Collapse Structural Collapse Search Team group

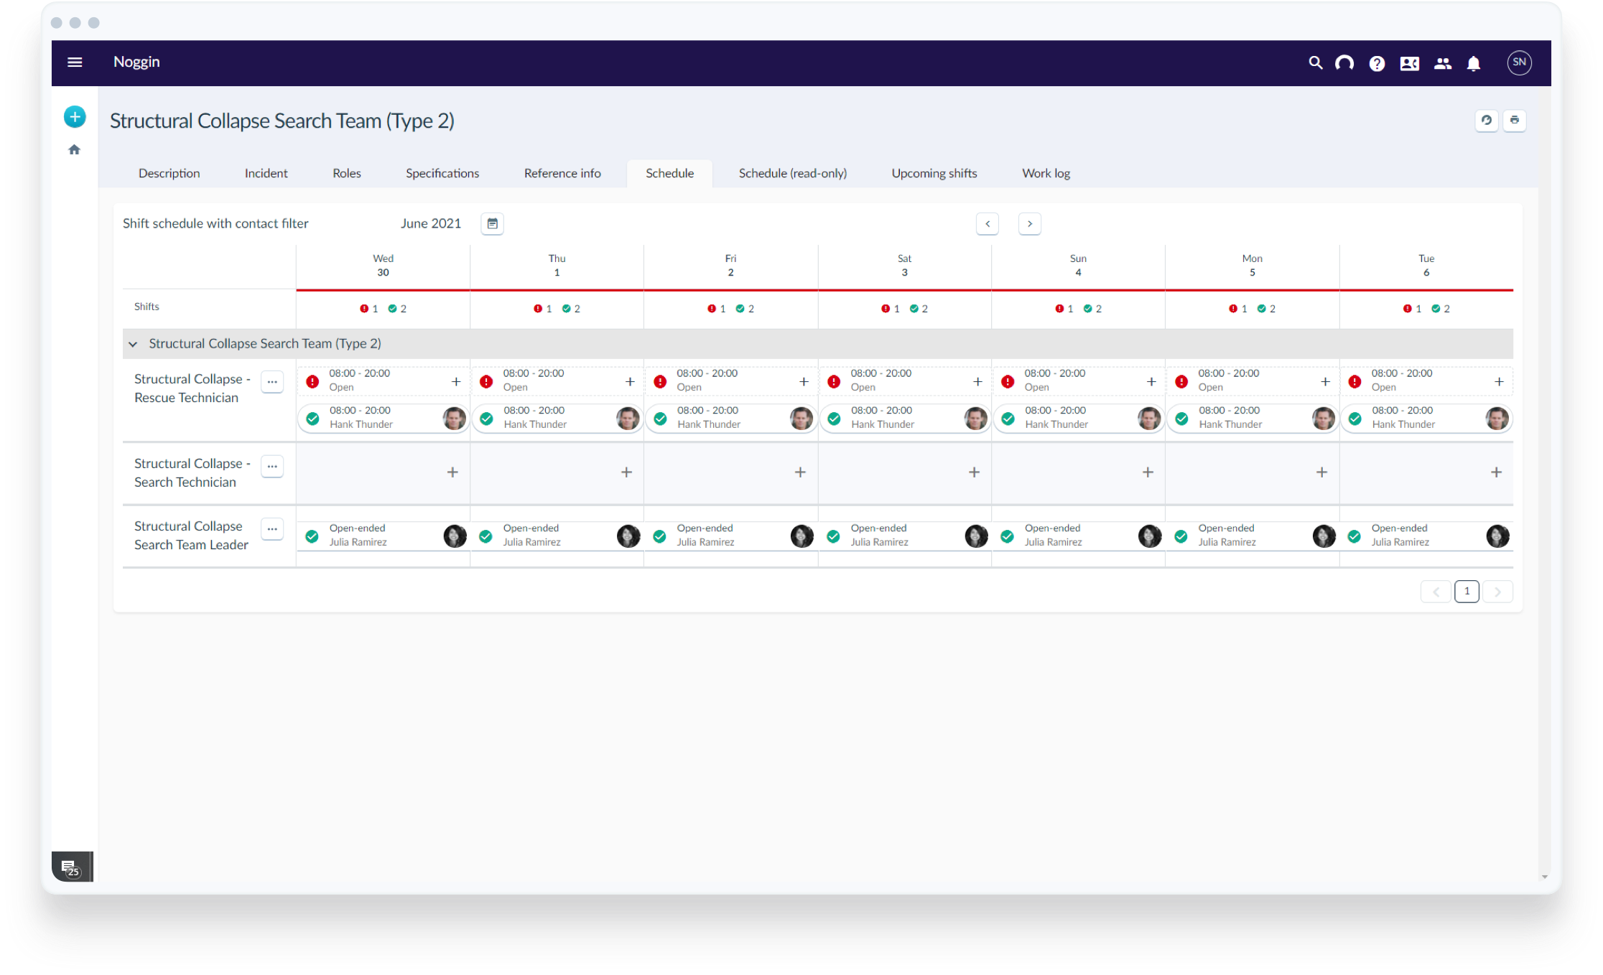[x=133, y=344]
